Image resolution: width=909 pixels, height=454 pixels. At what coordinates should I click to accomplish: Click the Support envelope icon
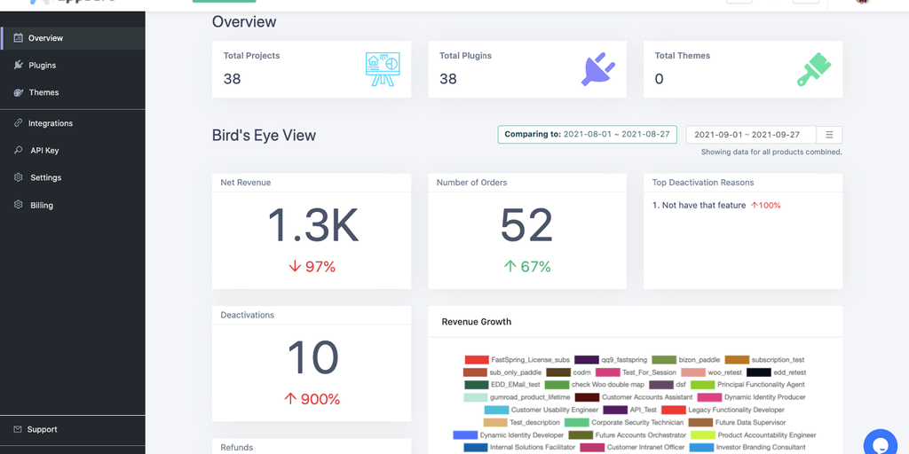point(18,429)
